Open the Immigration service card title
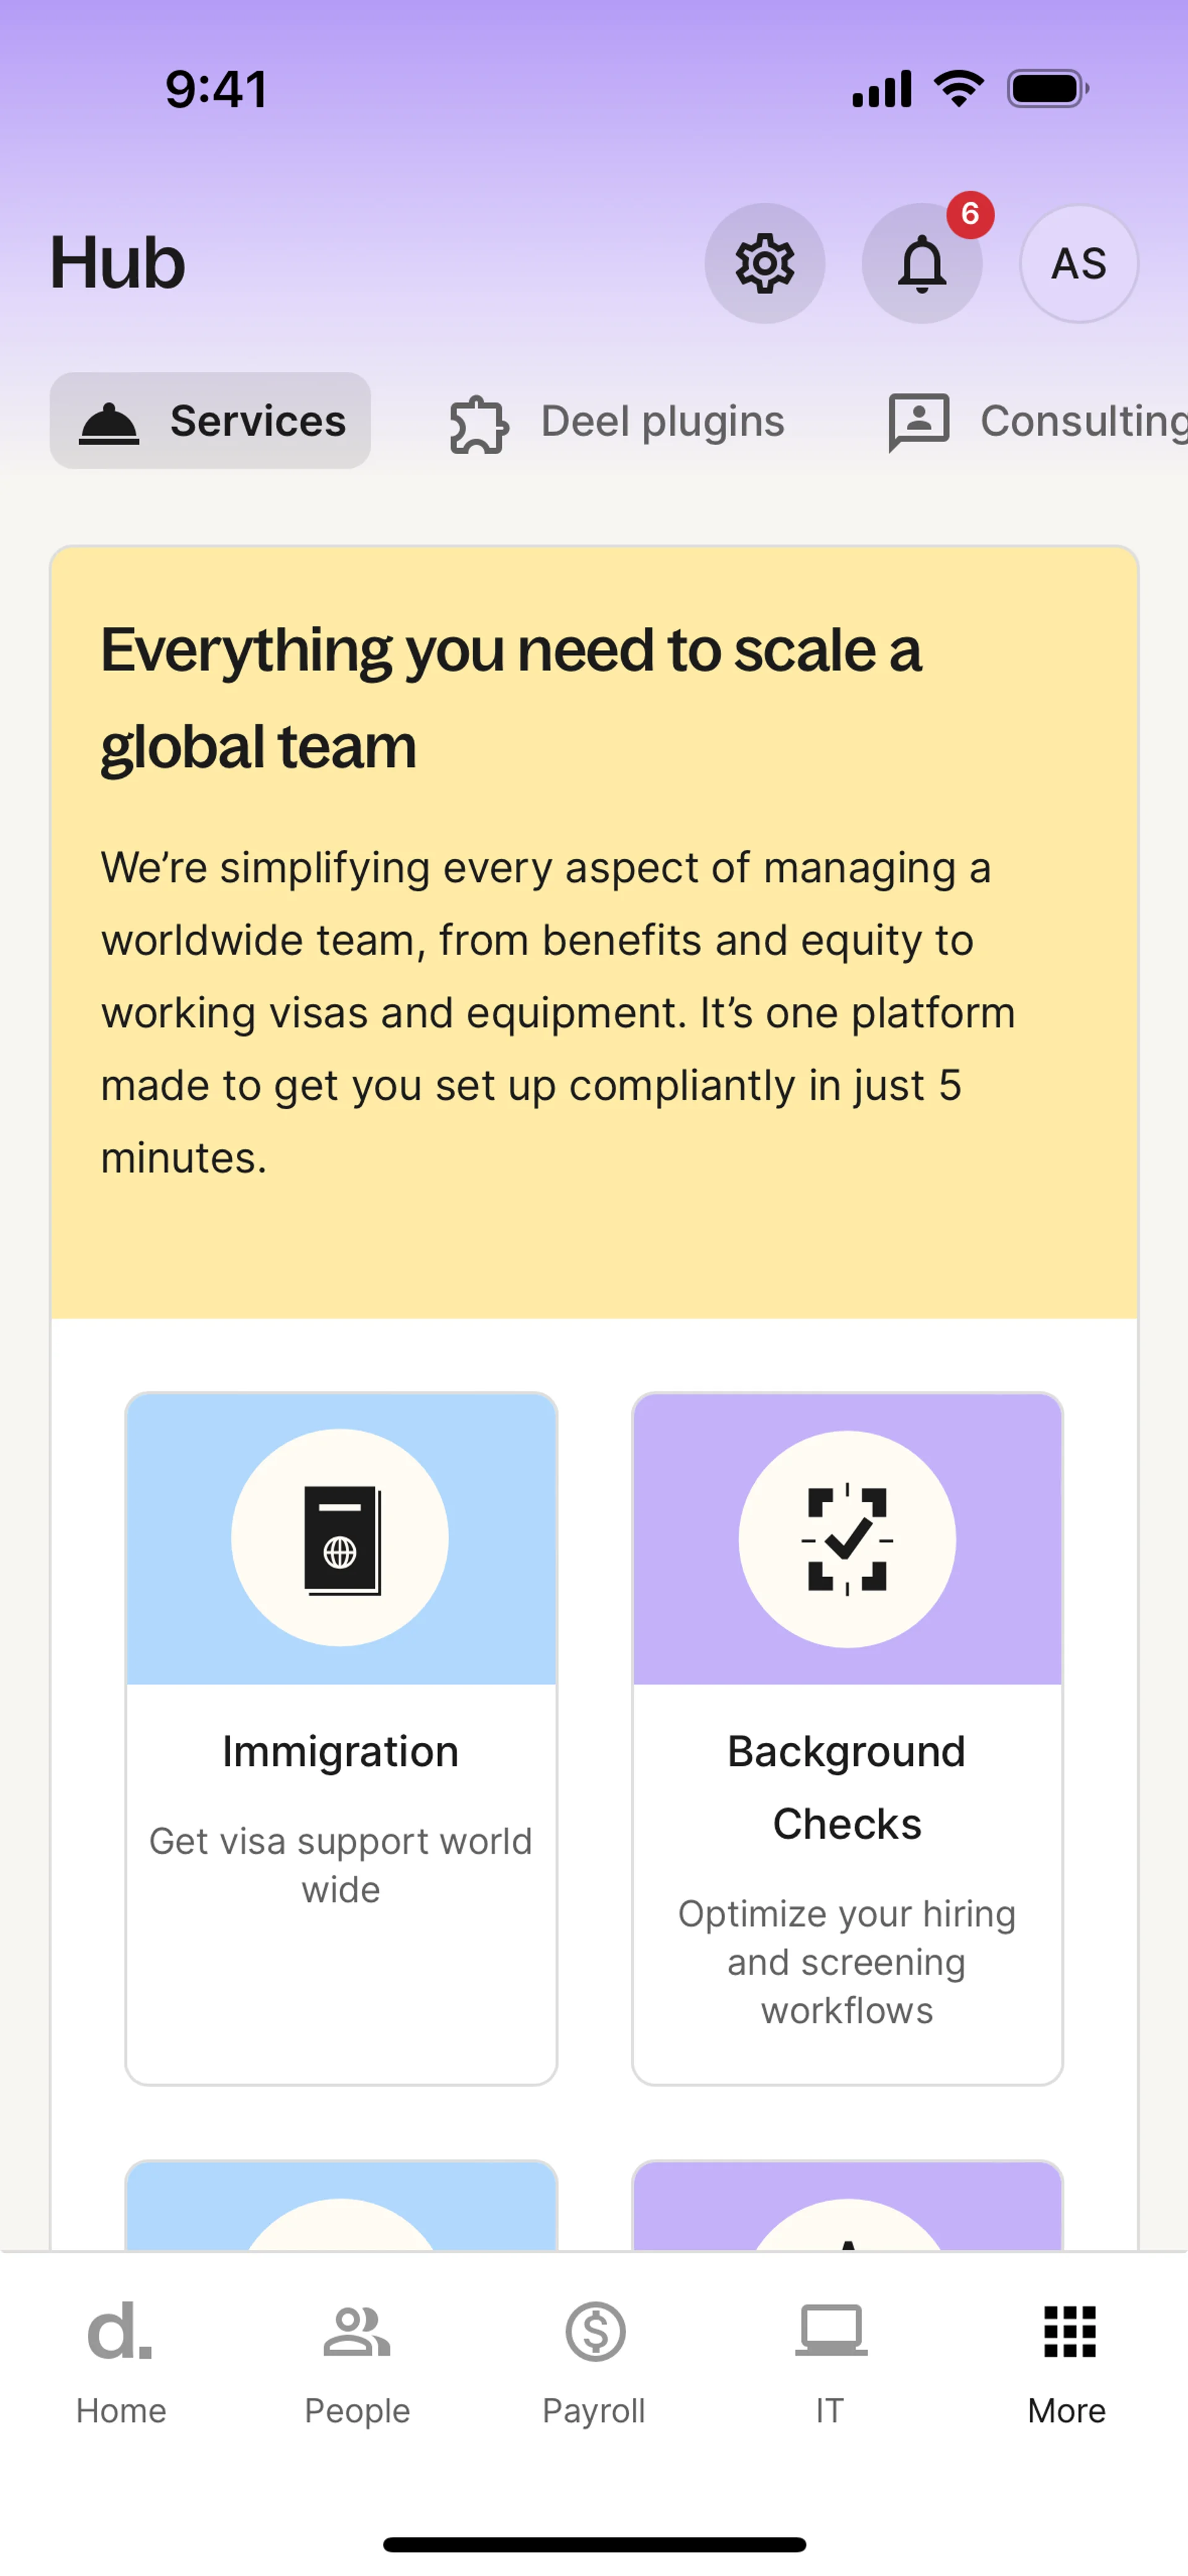 pos(340,1751)
